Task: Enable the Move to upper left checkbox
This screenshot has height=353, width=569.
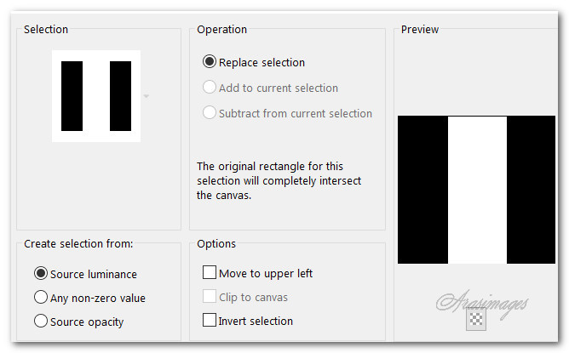Action: coord(210,273)
